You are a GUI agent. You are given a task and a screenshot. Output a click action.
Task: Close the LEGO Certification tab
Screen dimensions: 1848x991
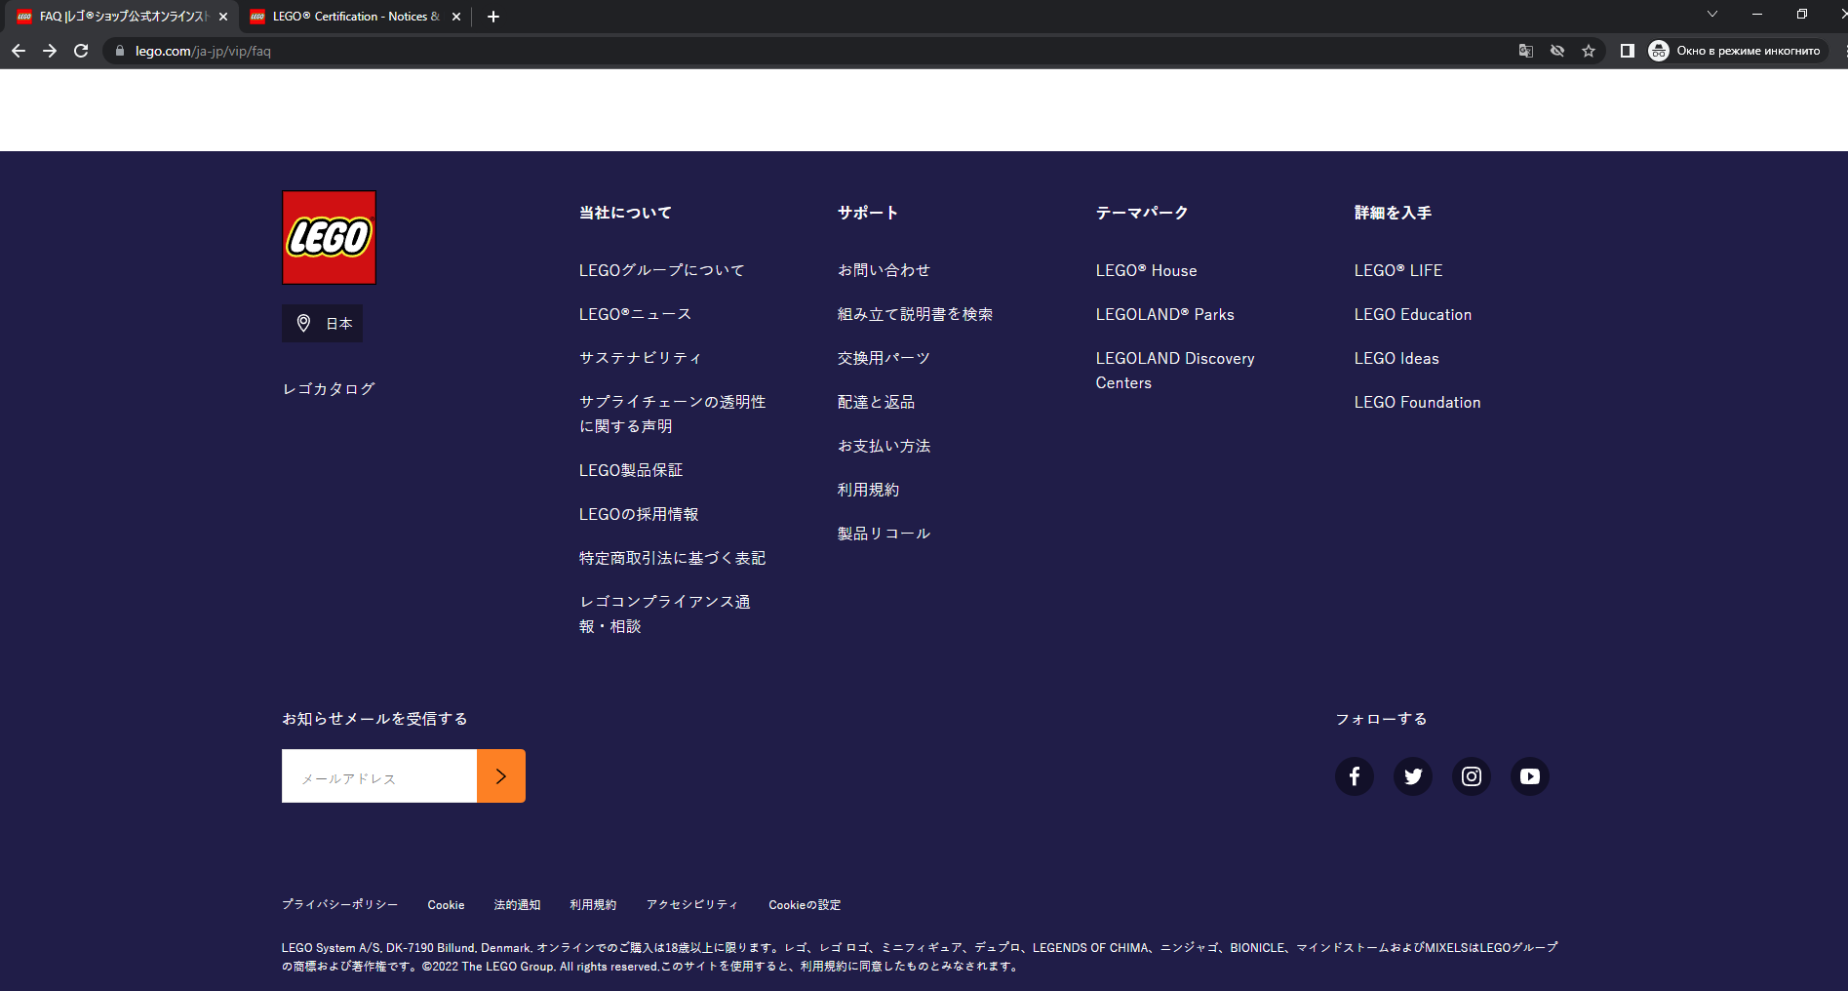[456, 17]
